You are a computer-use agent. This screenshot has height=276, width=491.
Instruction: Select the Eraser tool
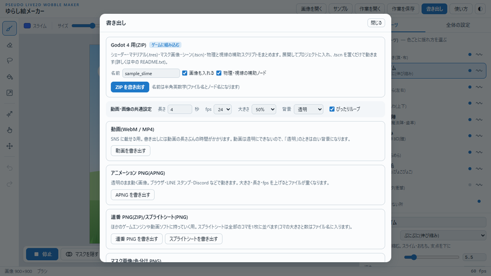click(x=9, y=45)
